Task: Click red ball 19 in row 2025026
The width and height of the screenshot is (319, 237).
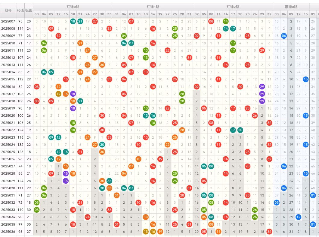Action: click(160, 159)
